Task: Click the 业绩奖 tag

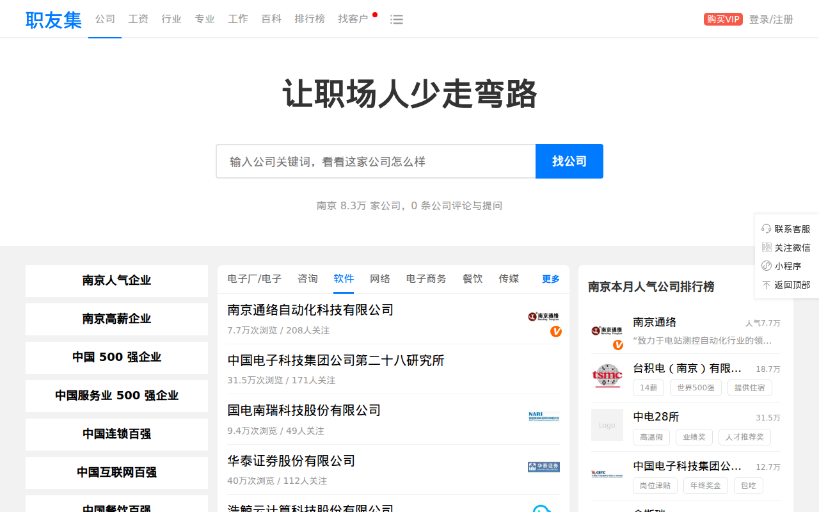Action: tap(694, 437)
